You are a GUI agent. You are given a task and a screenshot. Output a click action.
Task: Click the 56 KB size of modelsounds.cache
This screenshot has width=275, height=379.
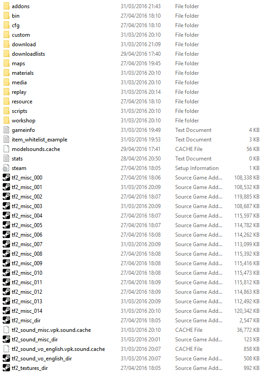coord(253,149)
